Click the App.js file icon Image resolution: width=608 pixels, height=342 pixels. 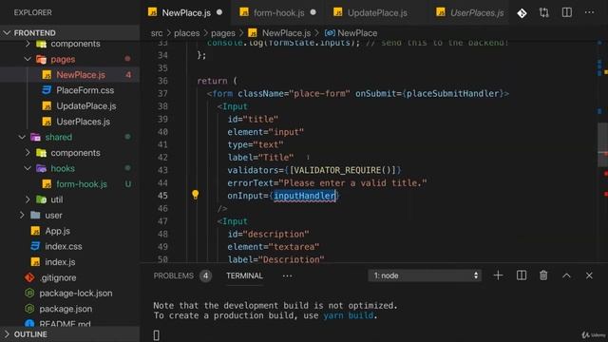point(35,231)
